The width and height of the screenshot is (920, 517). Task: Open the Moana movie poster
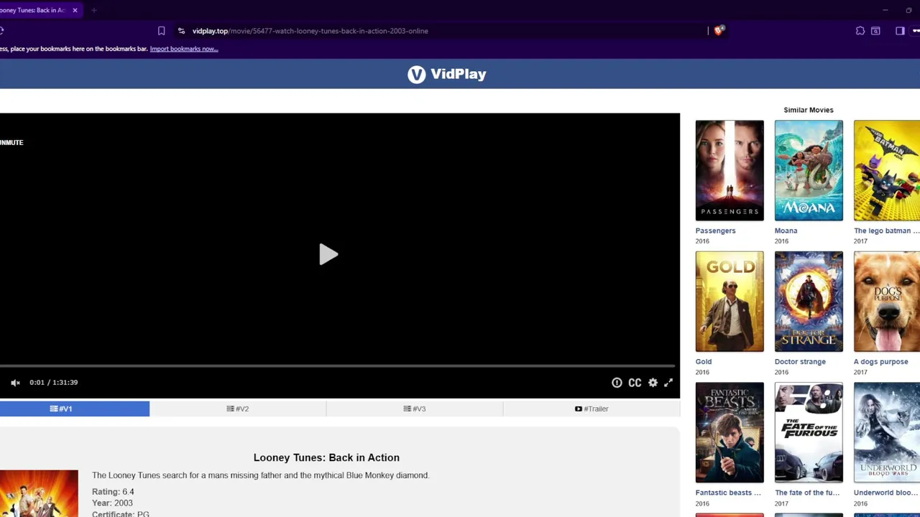click(809, 170)
